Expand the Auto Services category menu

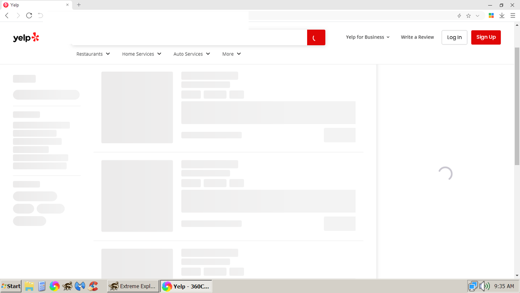(192, 54)
